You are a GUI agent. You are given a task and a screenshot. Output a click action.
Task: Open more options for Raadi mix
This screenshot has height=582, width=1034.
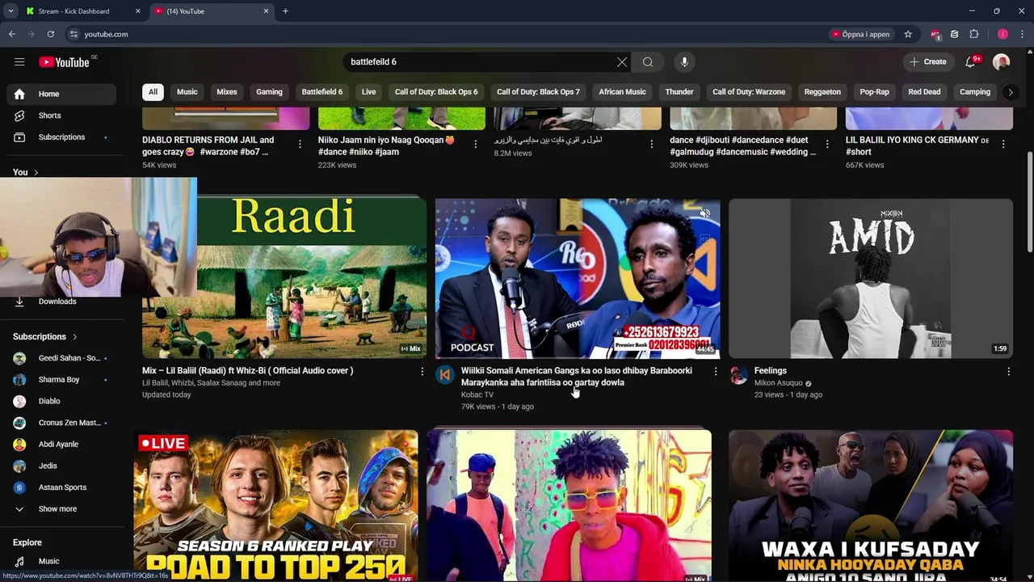coord(422,372)
